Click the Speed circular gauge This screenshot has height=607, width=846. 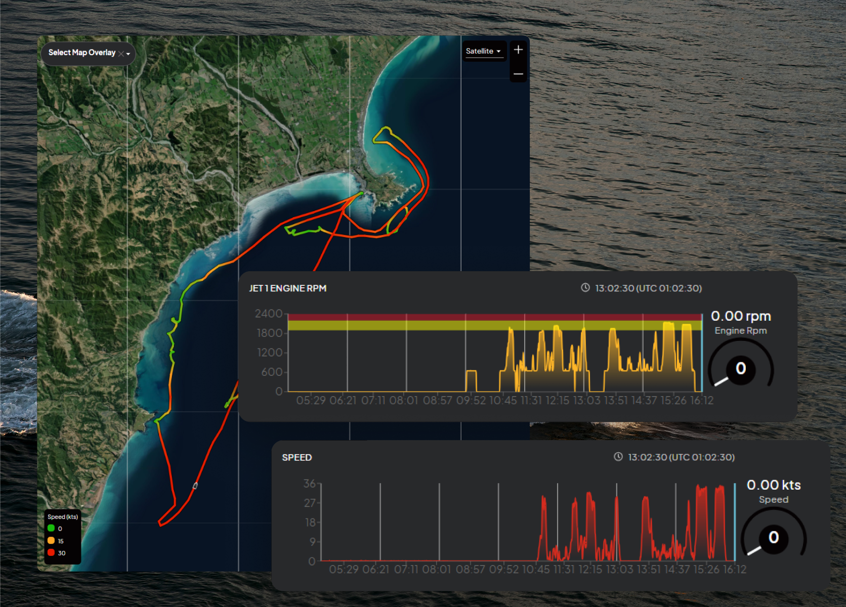click(x=773, y=538)
